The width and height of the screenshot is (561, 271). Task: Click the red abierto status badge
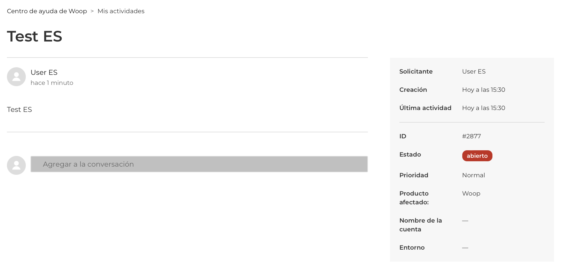coord(477,156)
